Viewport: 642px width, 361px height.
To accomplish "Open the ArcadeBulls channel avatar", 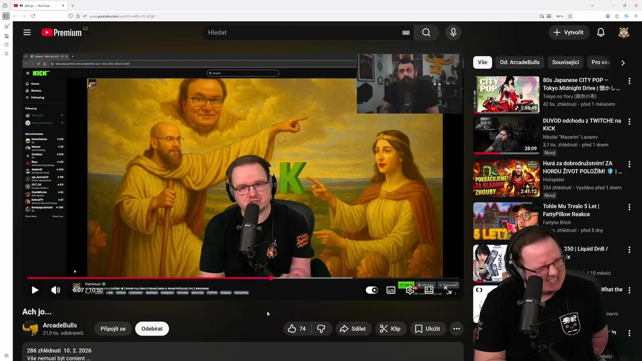I will coord(30,328).
